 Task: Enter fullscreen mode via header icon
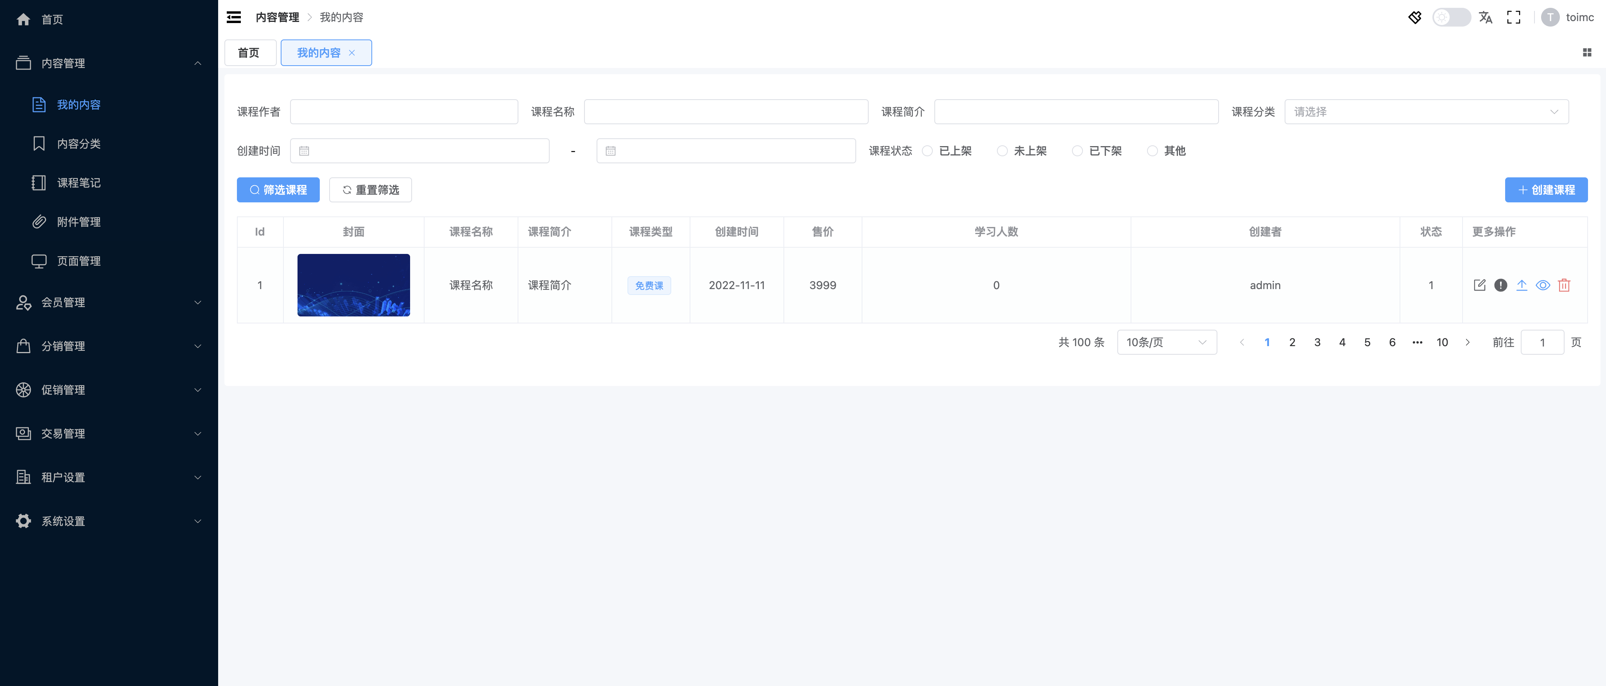tap(1513, 18)
